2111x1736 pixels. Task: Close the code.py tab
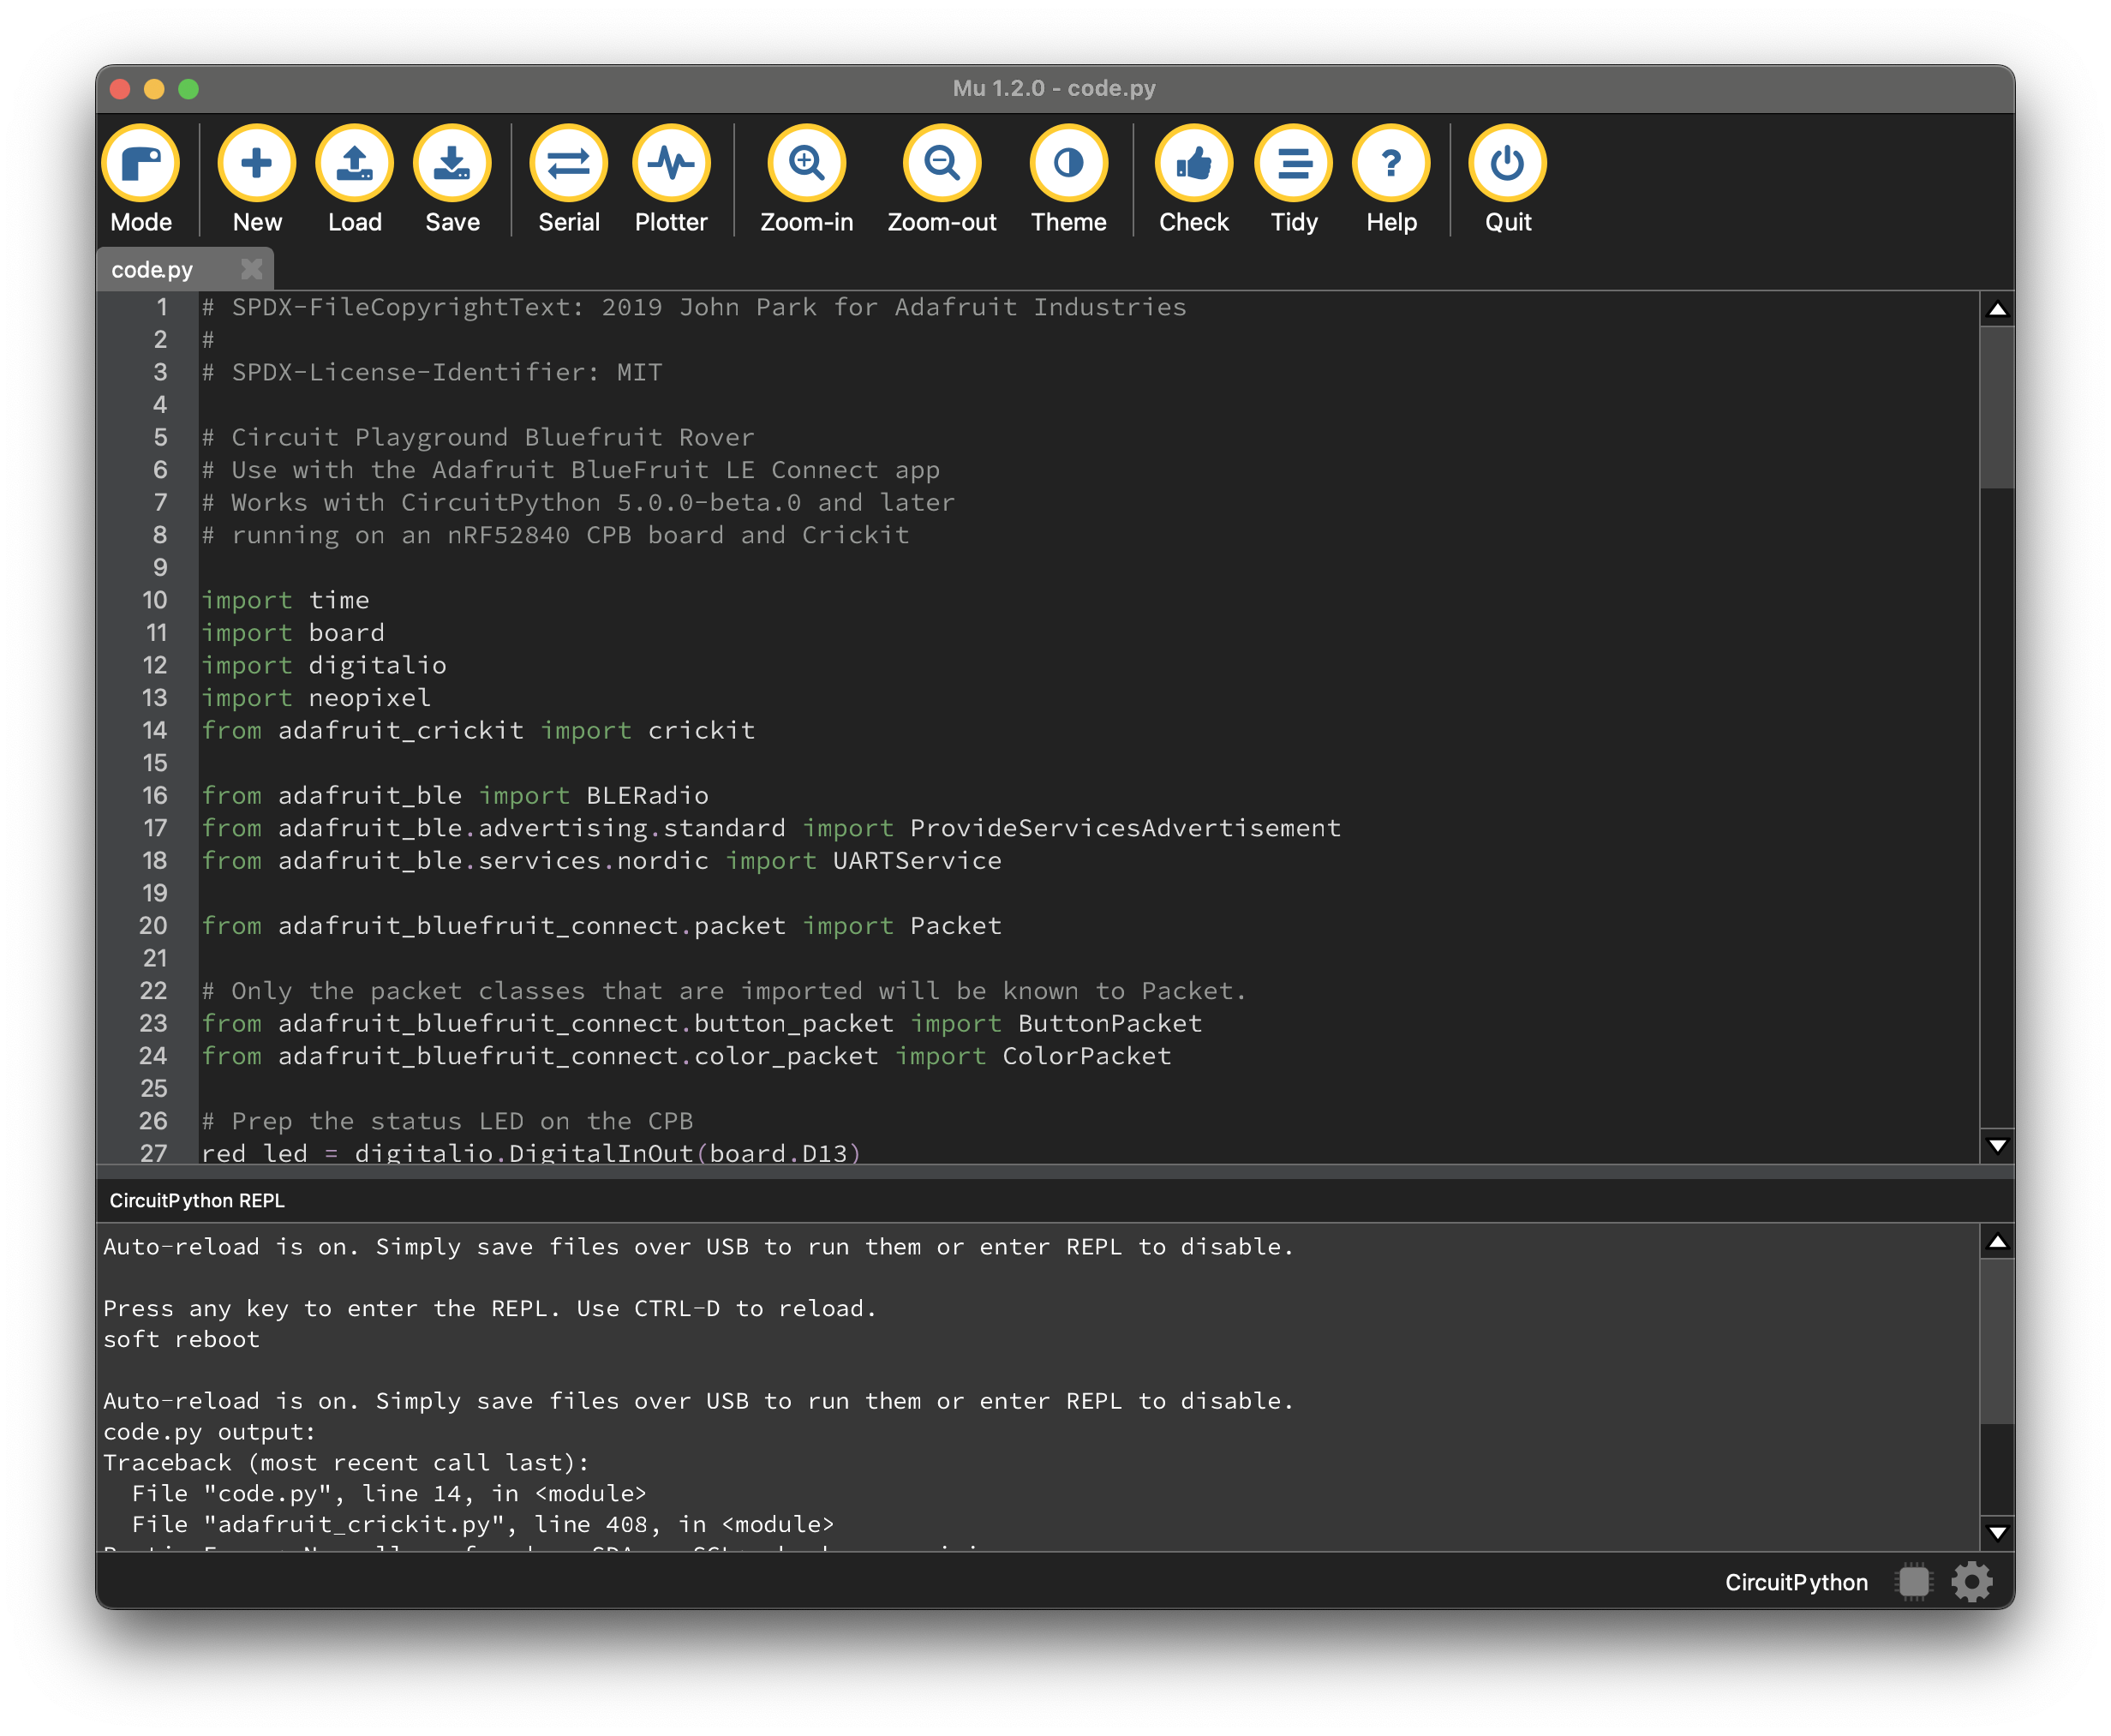click(252, 269)
